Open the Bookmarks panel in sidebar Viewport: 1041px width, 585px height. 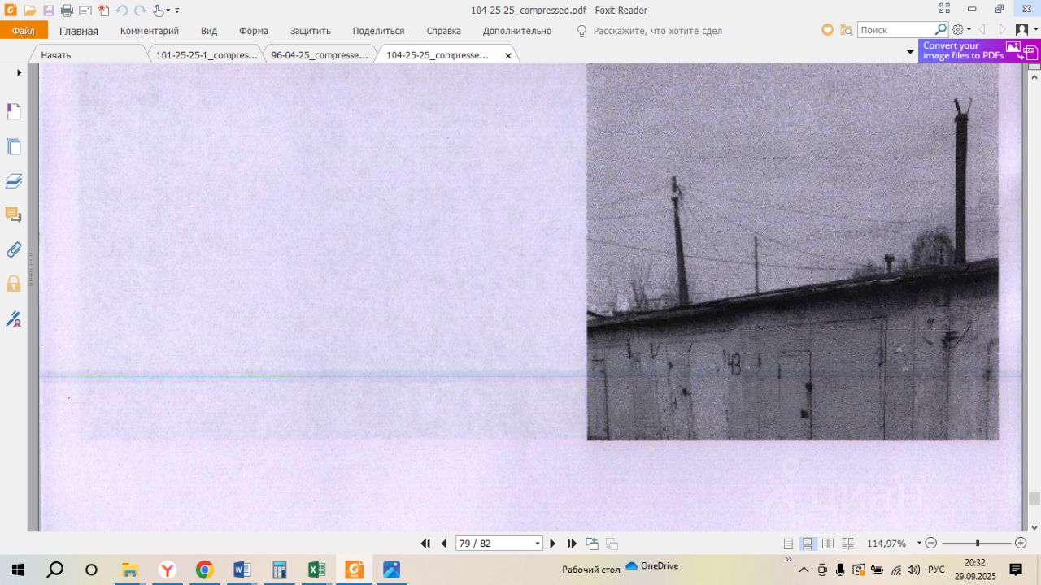click(14, 111)
